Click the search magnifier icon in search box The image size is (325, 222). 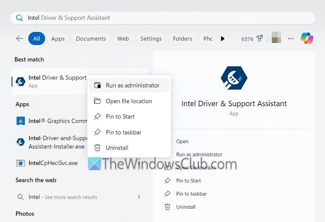(19, 18)
